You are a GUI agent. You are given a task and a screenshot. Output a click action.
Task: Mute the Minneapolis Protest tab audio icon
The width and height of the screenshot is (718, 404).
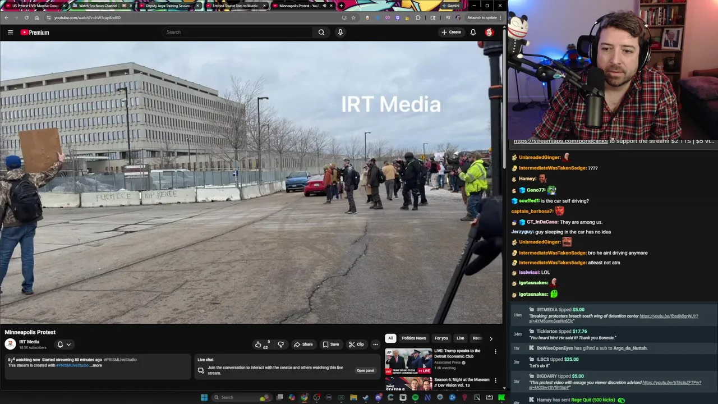[x=324, y=6]
